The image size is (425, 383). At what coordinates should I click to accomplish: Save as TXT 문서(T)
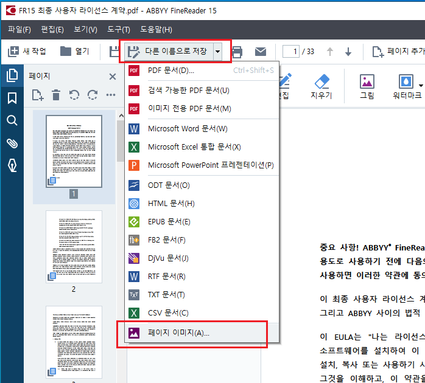coord(202,294)
